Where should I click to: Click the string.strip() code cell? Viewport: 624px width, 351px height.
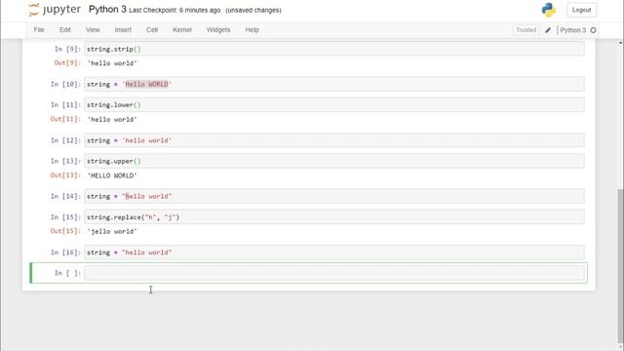(334, 49)
